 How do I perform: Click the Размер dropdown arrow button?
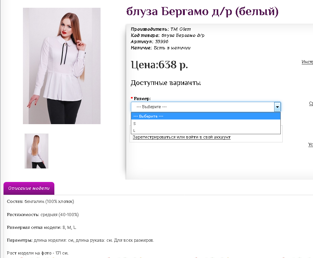pyautogui.click(x=277, y=107)
